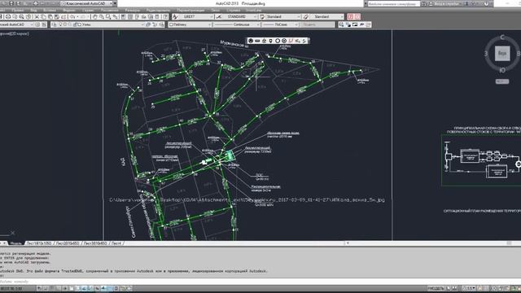Open the STANDARD dimension style dropdown

(240, 16)
